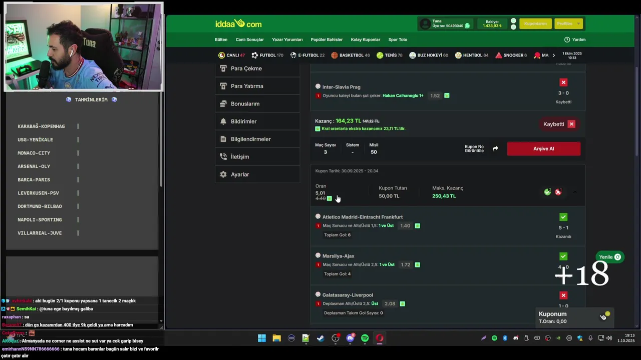Image resolution: width=641 pixels, height=360 pixels.
Task: Open Bilgilendirmeler in sidebar
Action: [x=257, y=139]
